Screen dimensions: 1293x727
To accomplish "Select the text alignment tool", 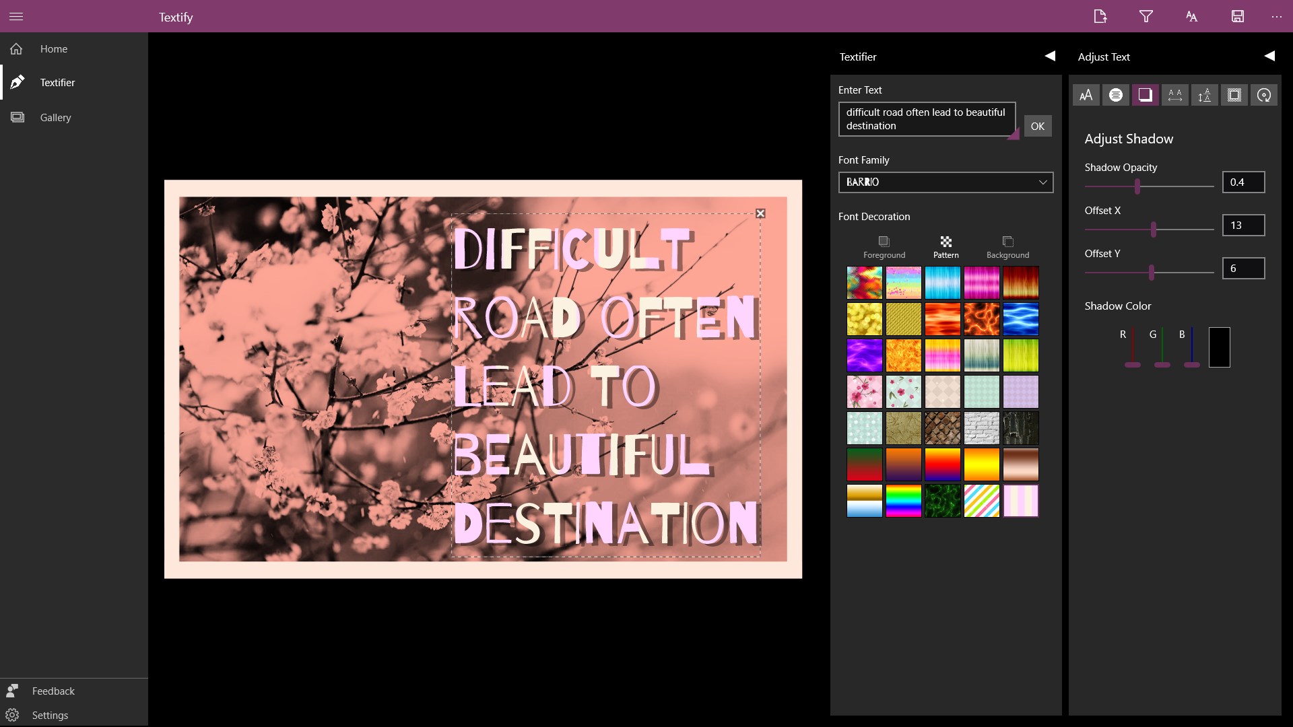I will click(x=1115, y=95).
